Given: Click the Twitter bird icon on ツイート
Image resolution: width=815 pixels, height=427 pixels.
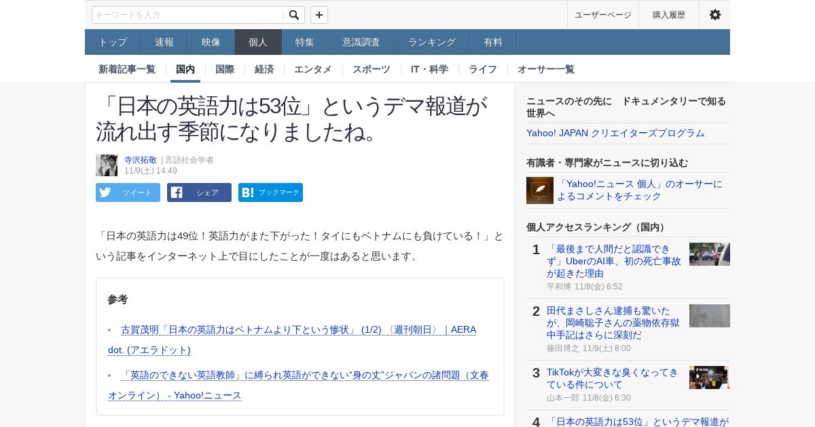Looking at the screenshot, I should coord(105,192).
